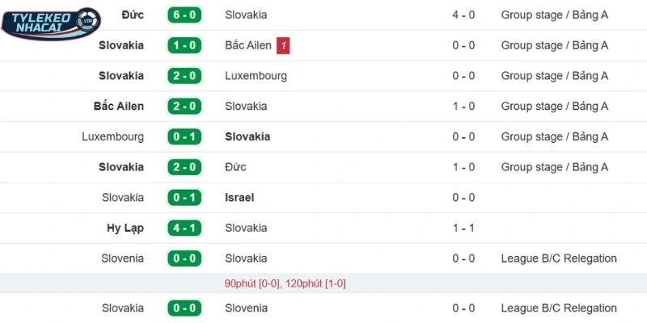Image resolution: width=647 pixels, height=323 pixels.
Task: Click the 1 - 0 score for Slovakia vs Bắc Ailen
Action: 184,45
